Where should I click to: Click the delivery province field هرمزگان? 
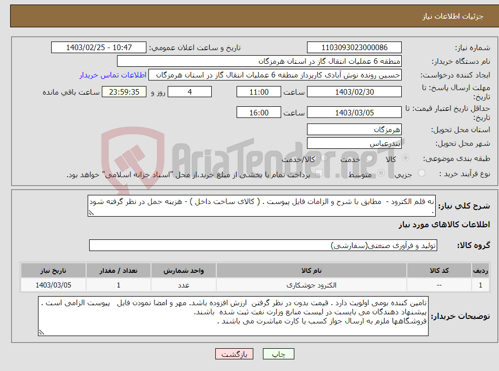coord(354,130)
